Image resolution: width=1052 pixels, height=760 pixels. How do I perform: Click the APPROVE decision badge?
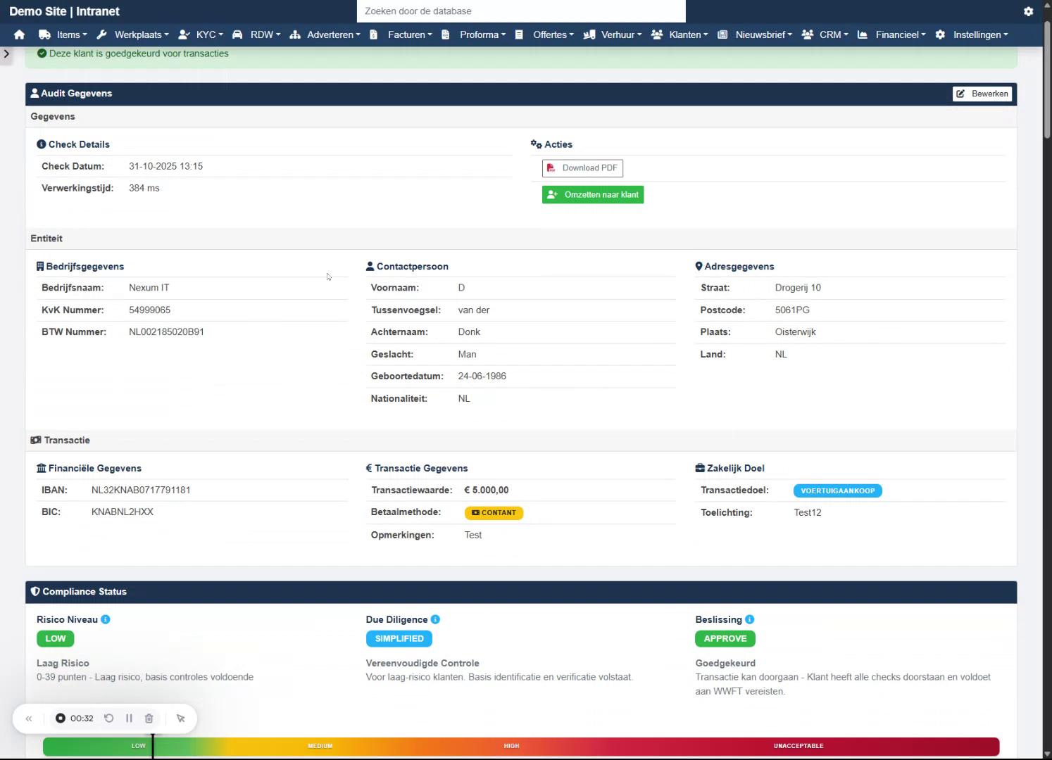coord(725,639)
